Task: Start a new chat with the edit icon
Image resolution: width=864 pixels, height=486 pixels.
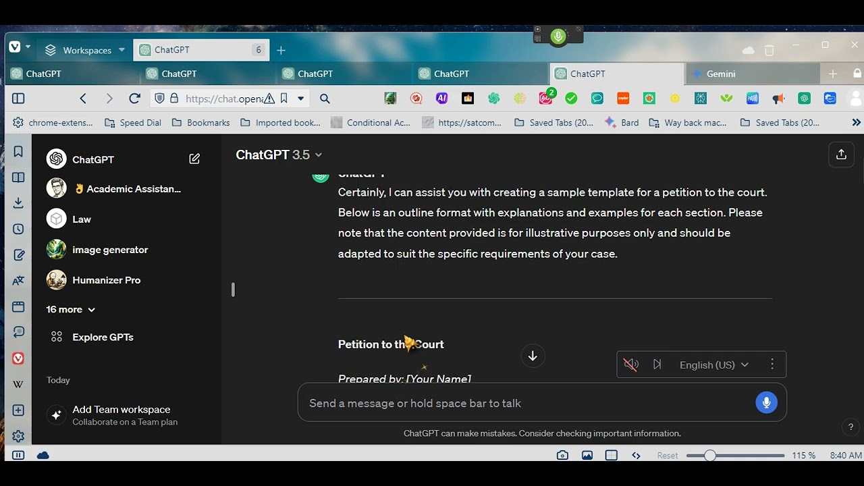Action: [x=194, y=159]
